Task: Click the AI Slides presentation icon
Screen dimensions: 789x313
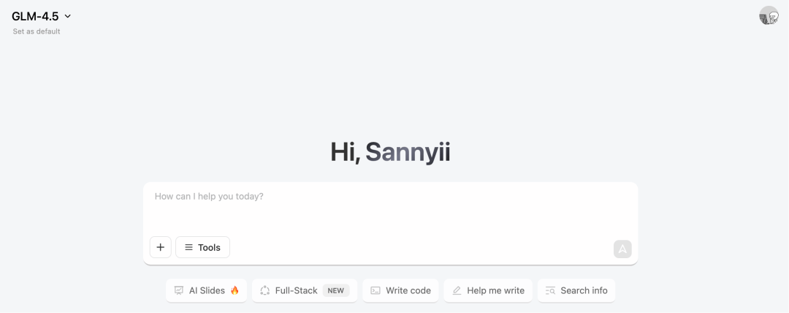Action: tap(179, 290)
